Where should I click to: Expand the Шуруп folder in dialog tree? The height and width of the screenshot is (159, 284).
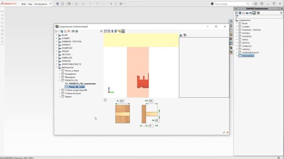(x=60, y=97)
